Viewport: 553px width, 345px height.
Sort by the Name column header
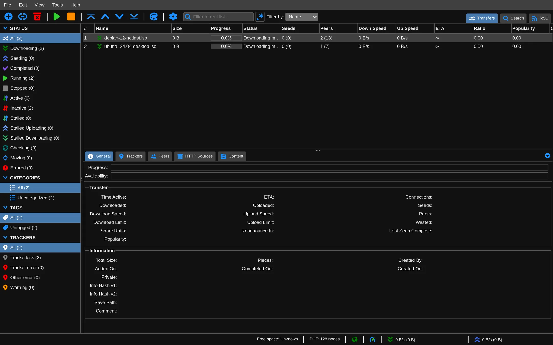(133, 28)
